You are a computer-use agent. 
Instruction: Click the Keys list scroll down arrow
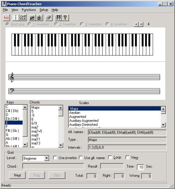pyautogui.click(x=25, y=145)
